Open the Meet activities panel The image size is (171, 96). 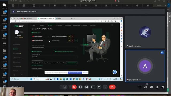click(157, 87)
